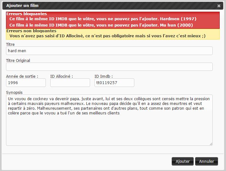Image resolution: width=226 pixels, height=171 pixels.
Task: Click the Erreurs bloquantes heading
Action: (x=27, y=14)
